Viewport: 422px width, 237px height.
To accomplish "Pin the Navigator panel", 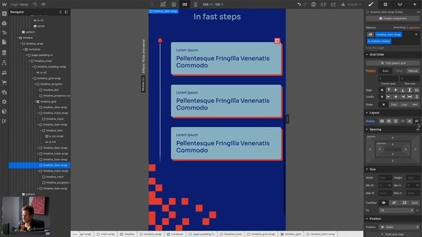I will click(x=66, y=12).
